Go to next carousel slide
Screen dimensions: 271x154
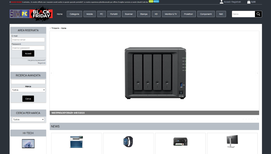pos(257,73)
